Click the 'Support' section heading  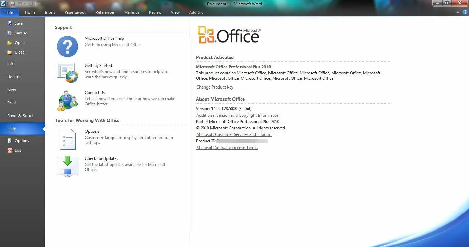[64, 27]
